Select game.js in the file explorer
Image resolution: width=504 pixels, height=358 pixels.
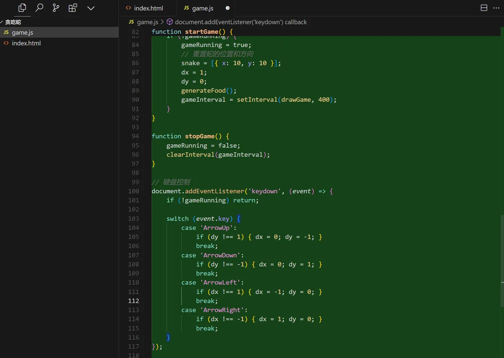tap(59, 32)
